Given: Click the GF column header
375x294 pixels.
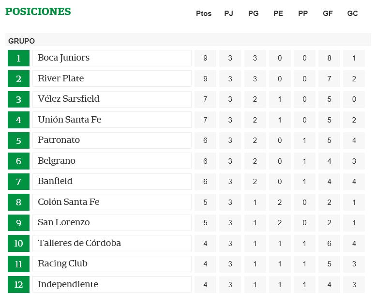Looking at the screenshot, I should pos(328,14).
